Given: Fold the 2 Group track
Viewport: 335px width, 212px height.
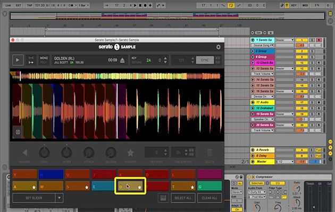Looking at the screenshot, I should point(253,51).
